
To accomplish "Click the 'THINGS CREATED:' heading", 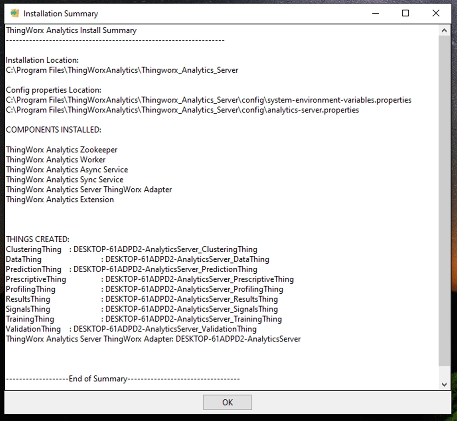I will 38,239.
